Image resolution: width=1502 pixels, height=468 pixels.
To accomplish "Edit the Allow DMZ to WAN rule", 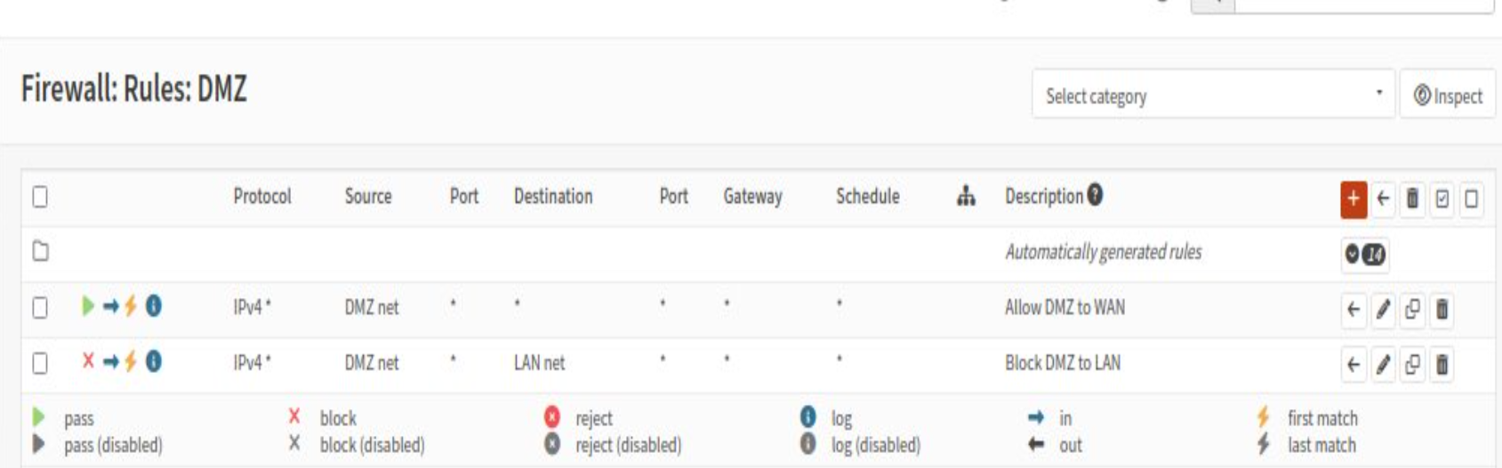I will coord(1383,310).
